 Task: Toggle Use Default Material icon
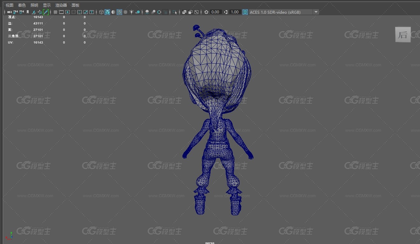point(113,12)
